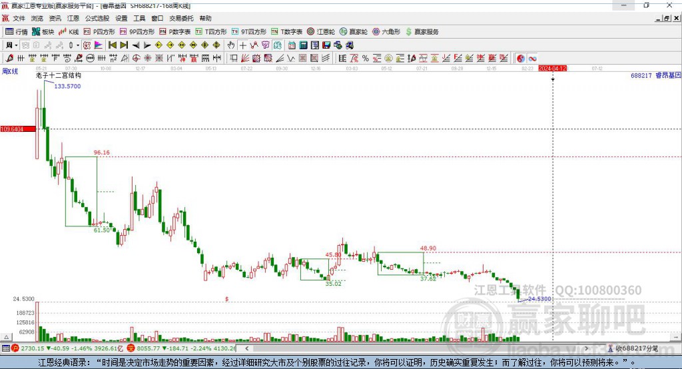Click the 133.5700 high price label
Image resolution: width=682 pixels, height=369 pixels.
(67, 86)
